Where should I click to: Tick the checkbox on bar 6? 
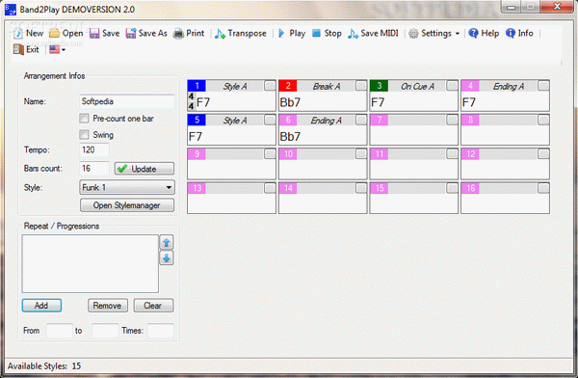point(361,120)
